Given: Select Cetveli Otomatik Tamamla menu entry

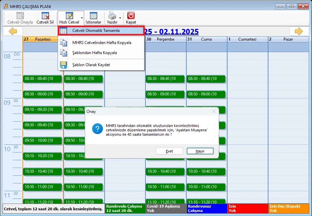Looking at the screenshot, I should click(x=101, y=31).
